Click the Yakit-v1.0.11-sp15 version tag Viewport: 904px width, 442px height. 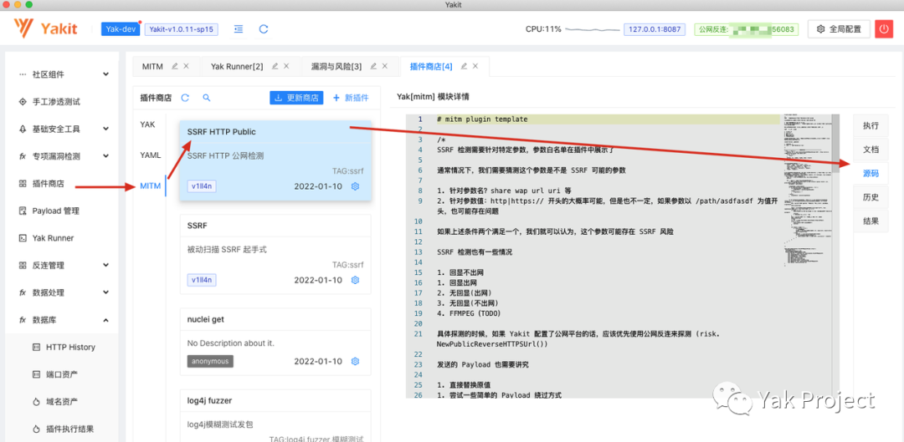(181, 28)
